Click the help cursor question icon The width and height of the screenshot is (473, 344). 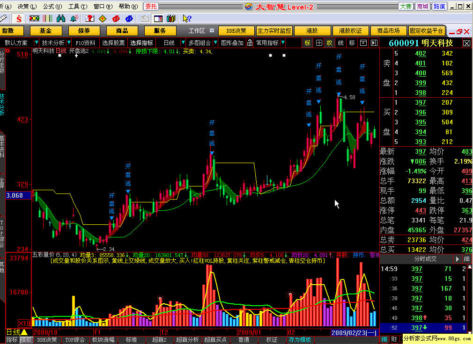point(187,19)
